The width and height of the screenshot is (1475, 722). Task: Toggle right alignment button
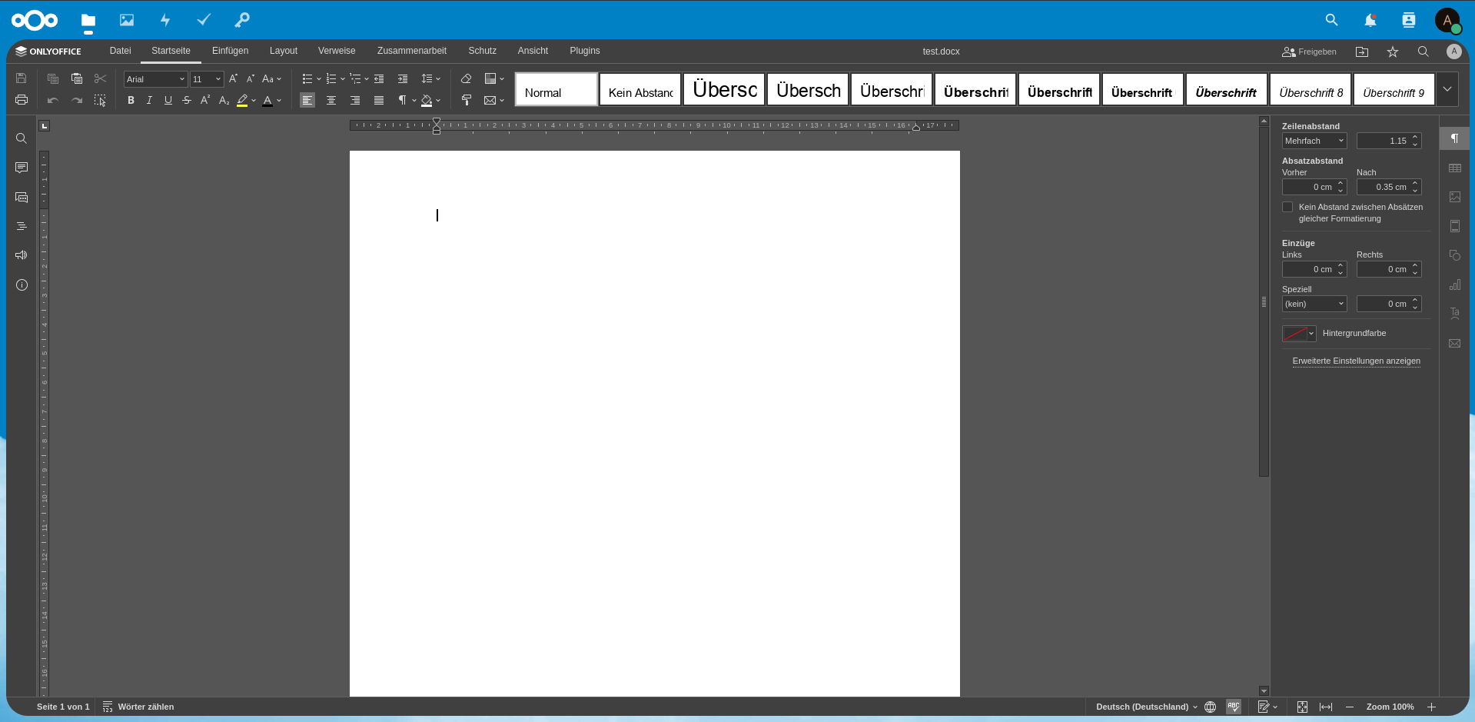coord(355,100)
